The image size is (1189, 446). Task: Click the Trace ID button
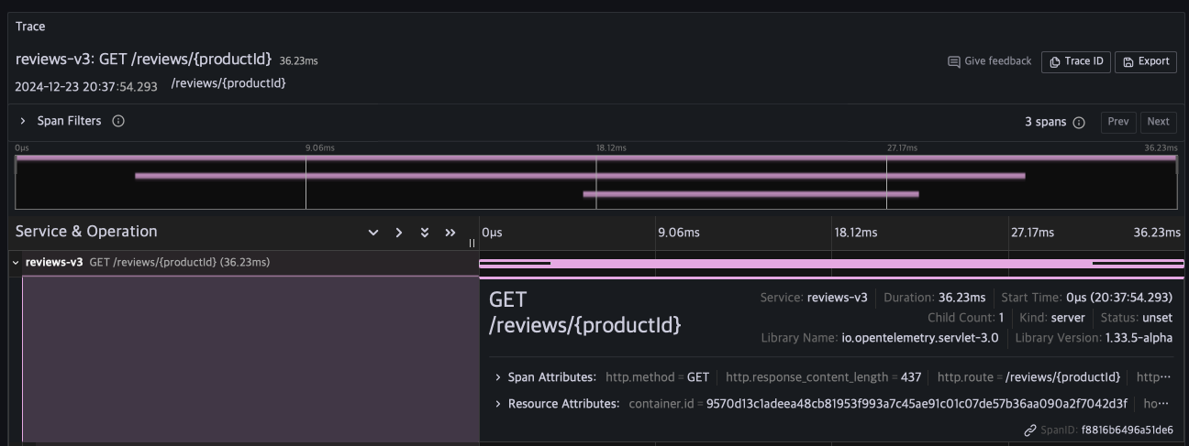coord(1075,61)
